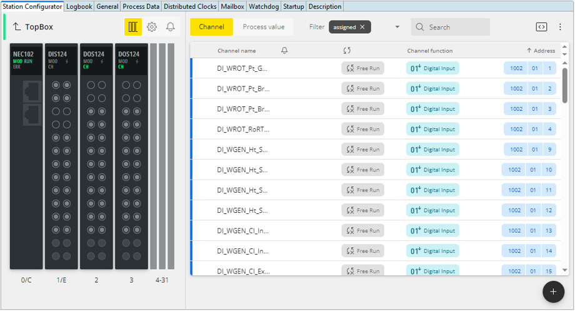Open station settings gear icon

[152, 27]
